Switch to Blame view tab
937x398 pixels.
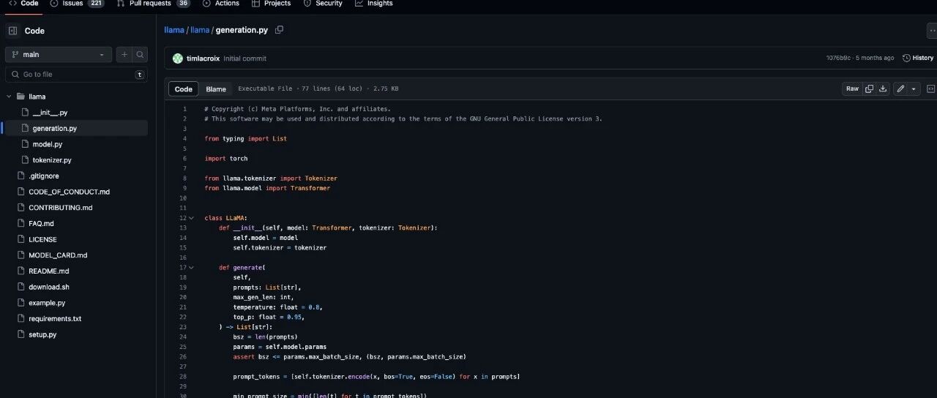[216, 89]
